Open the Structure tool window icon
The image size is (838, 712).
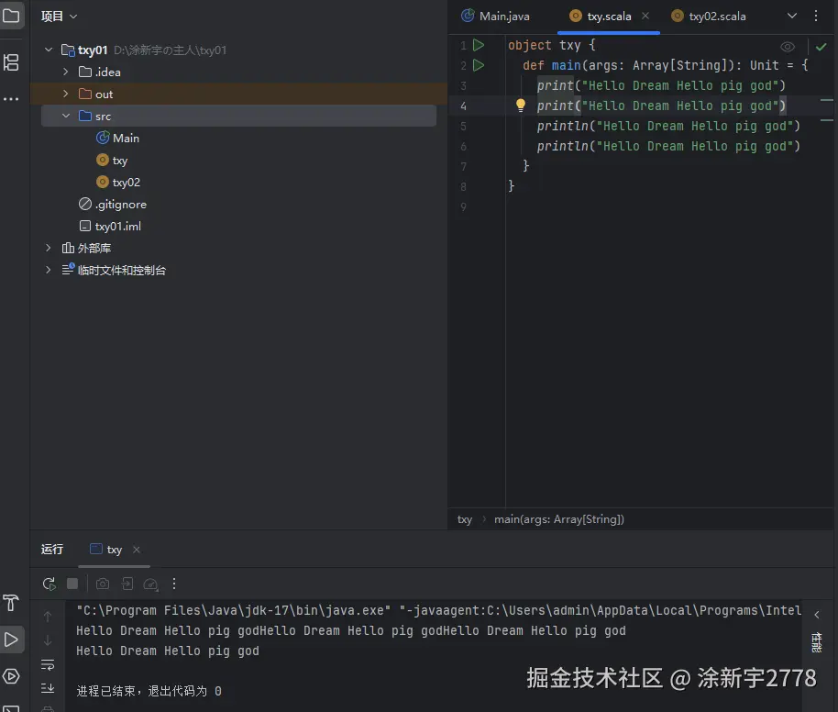tap(11, 62)
